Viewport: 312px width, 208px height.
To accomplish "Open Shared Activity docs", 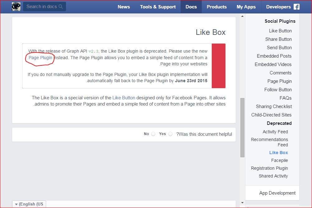I will pyautogui.click(x=273, y=176).
